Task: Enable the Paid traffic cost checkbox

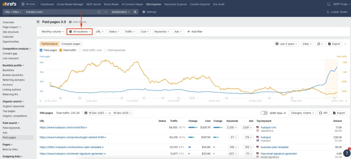Action: pos(80,50)
